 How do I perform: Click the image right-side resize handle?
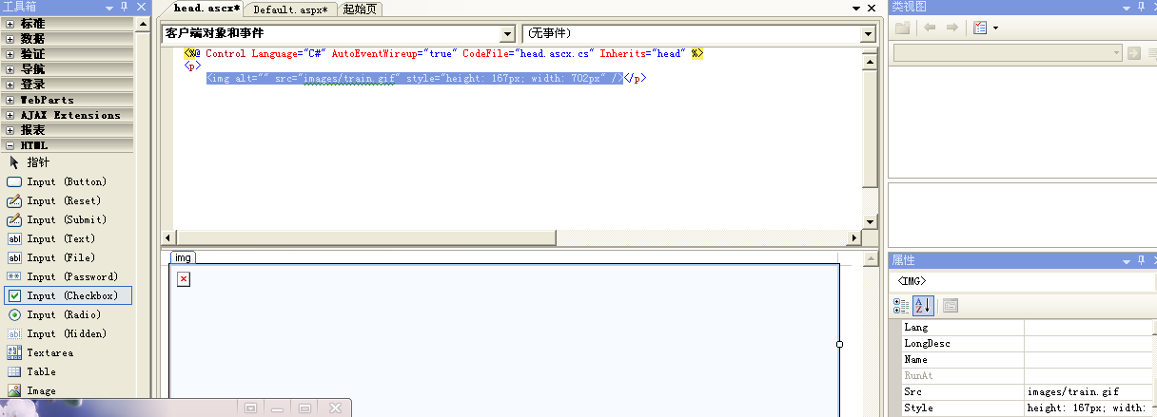(x=839, y=344)
